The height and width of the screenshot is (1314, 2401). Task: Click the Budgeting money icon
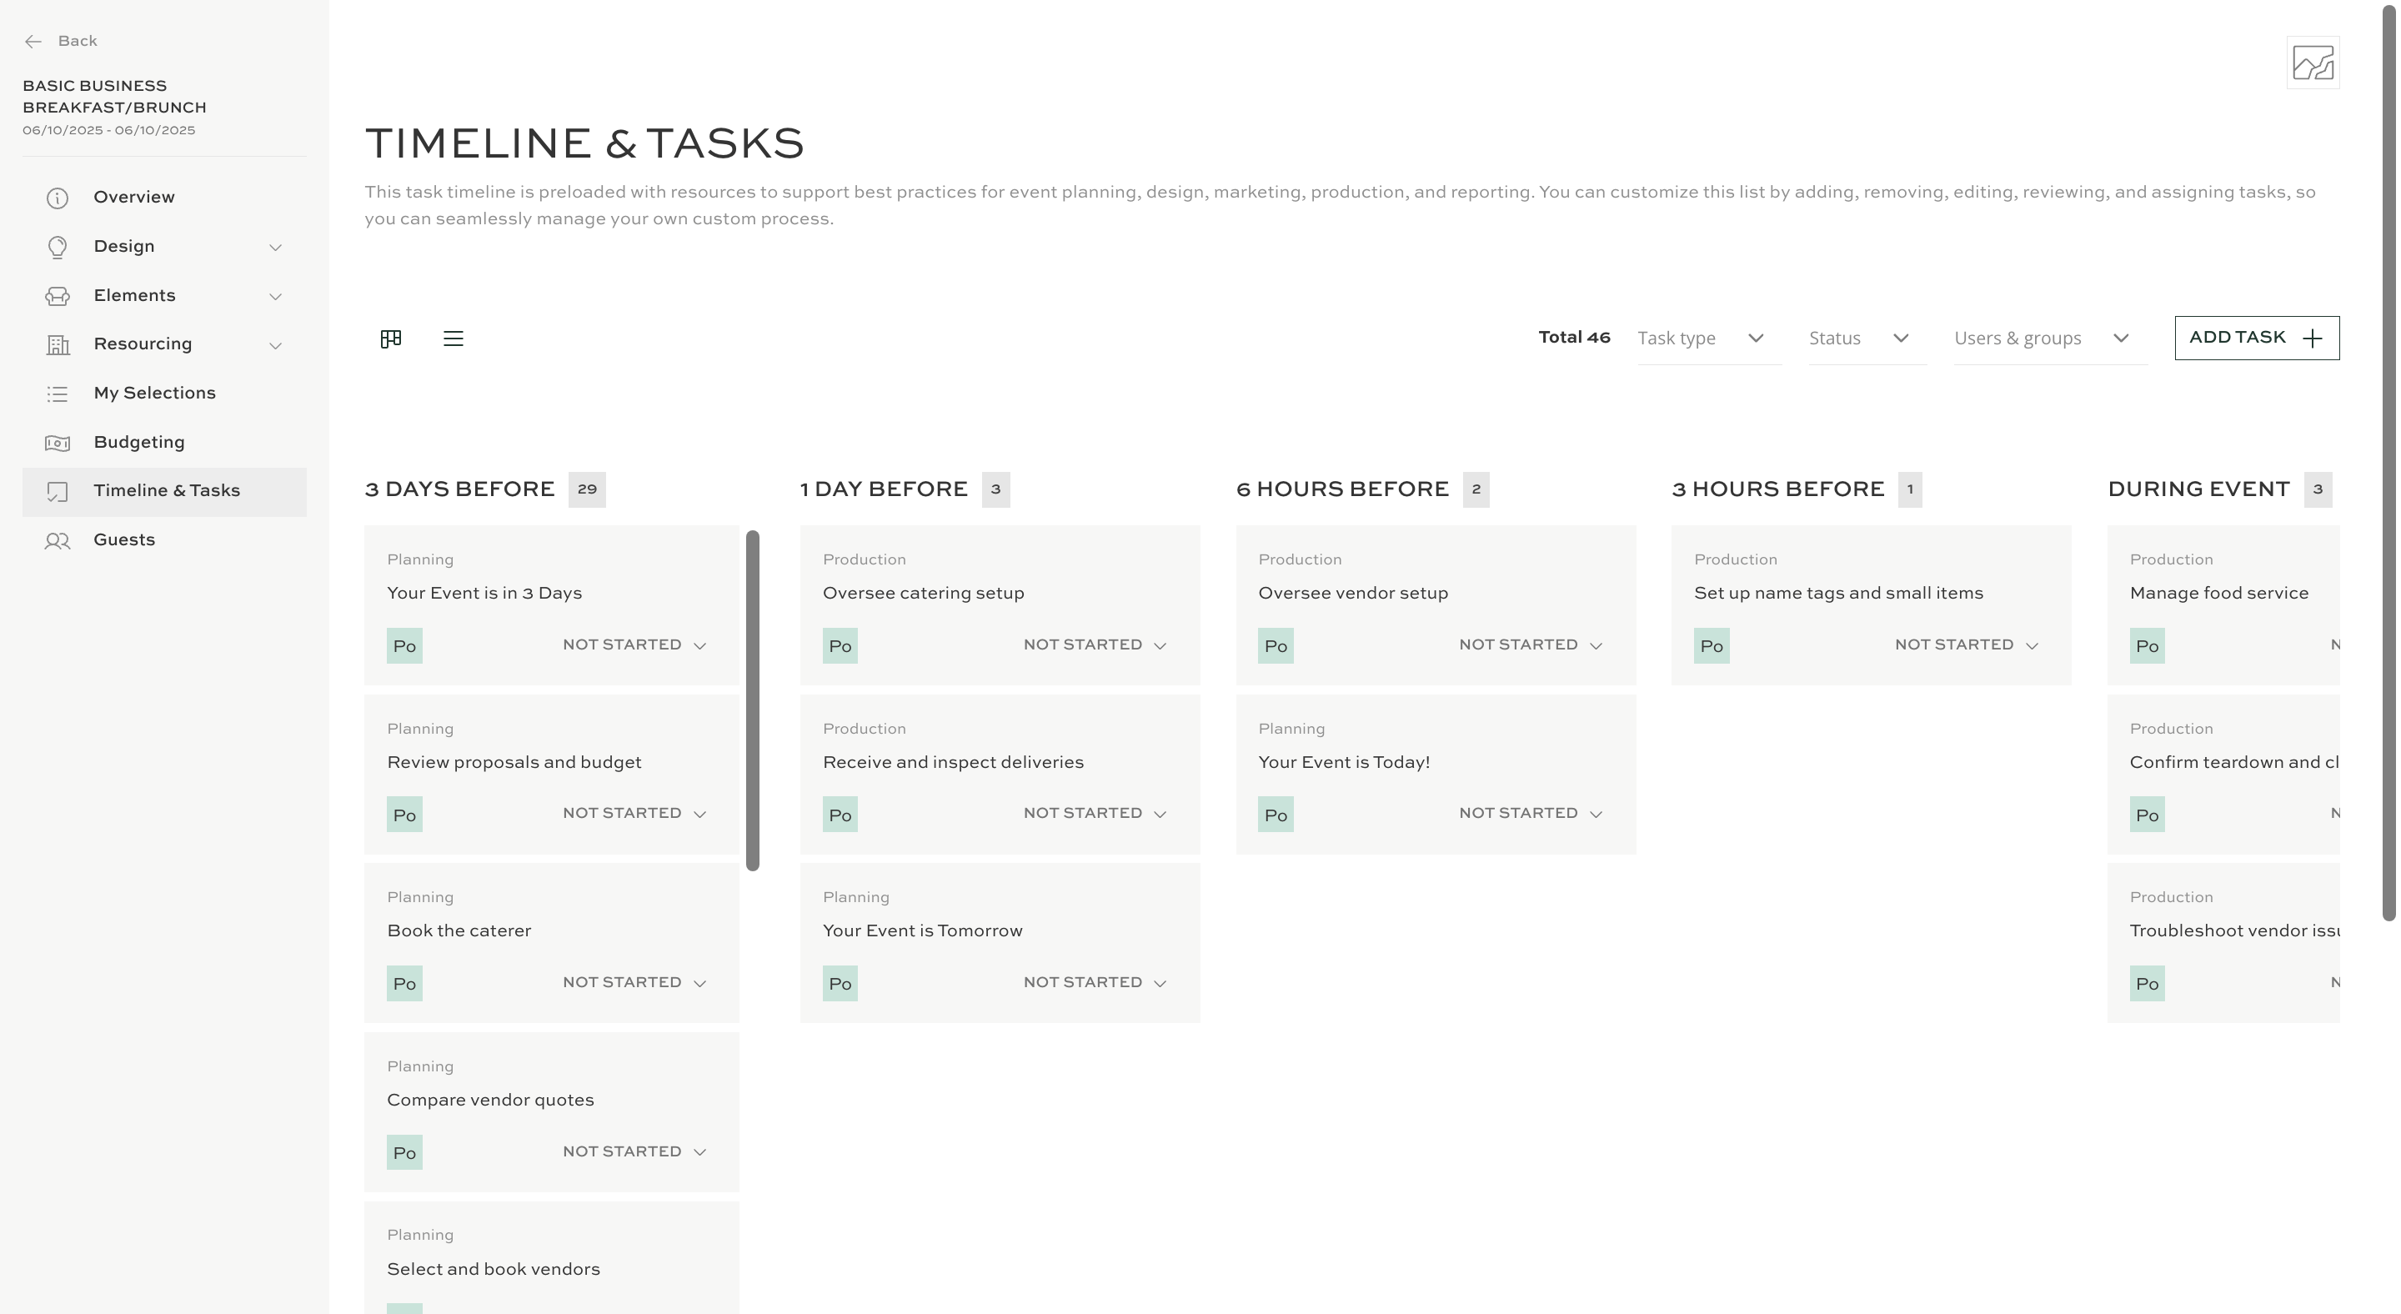click(x=58, y=443)
